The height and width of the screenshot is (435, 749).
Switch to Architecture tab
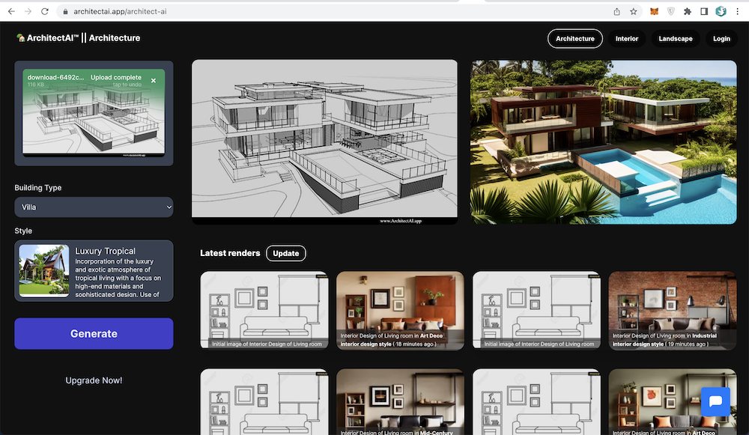(575, 39)
